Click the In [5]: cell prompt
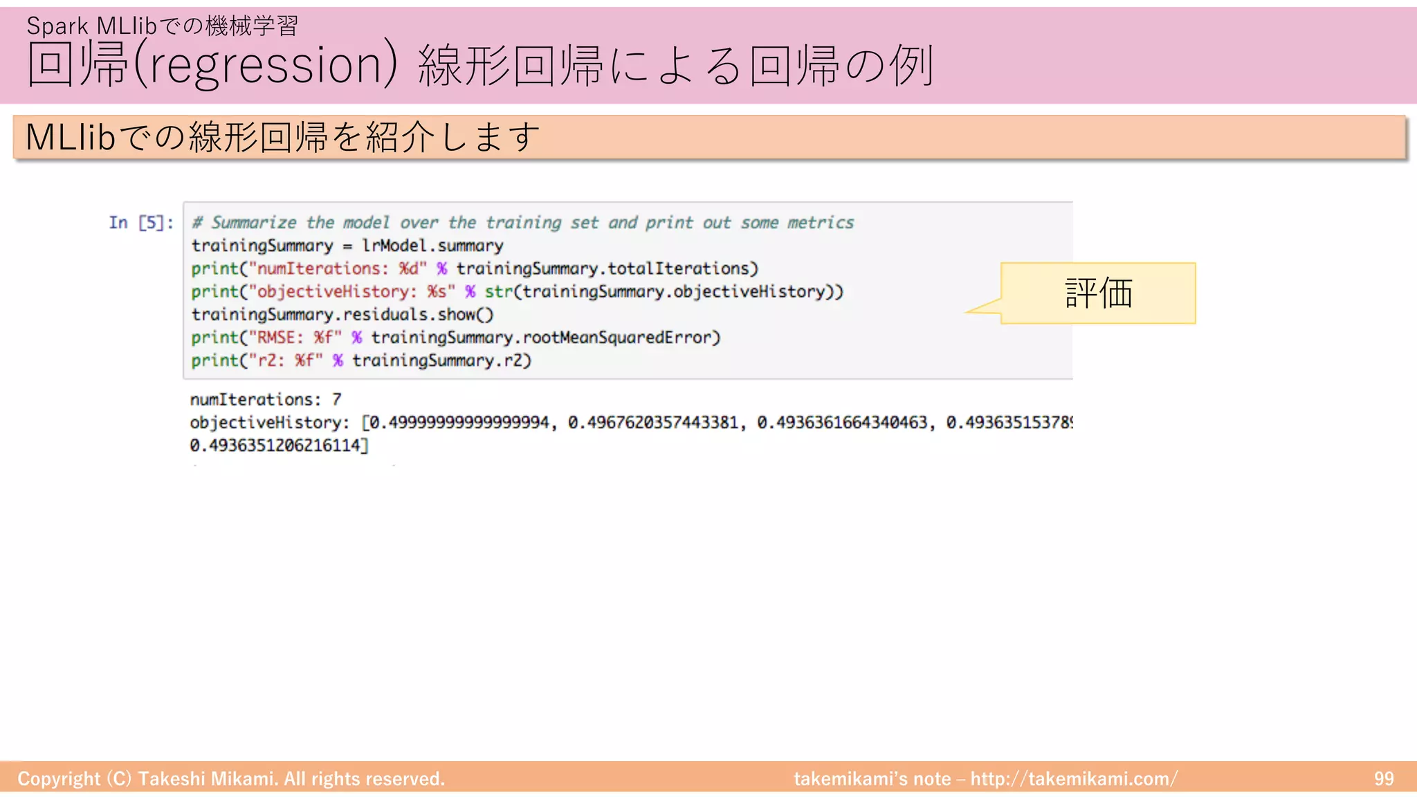This screenshot has height=797, width=1417. (141, 222)
